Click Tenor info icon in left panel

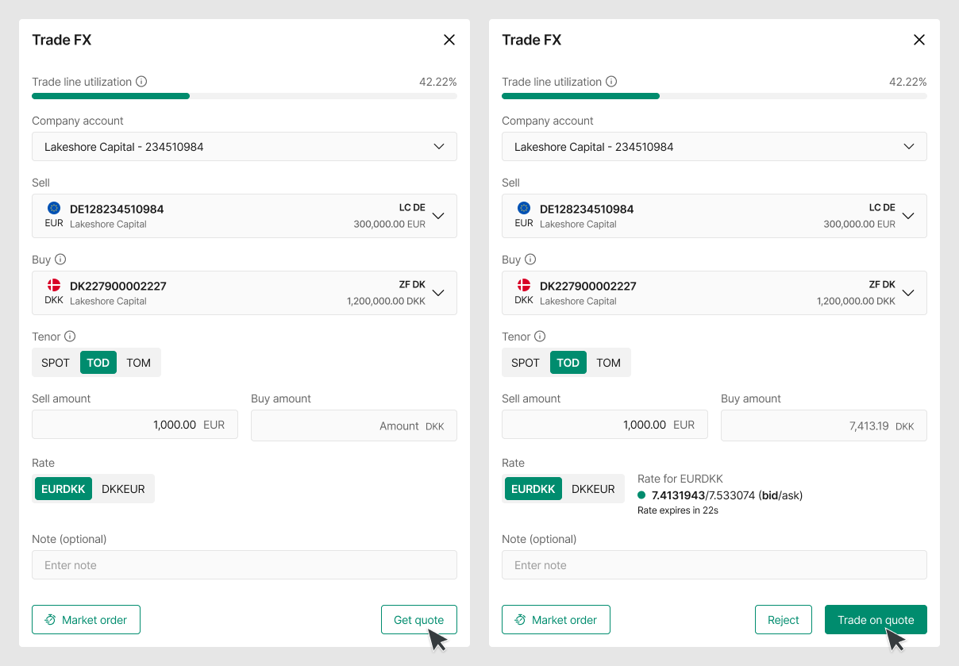[70, 337]
